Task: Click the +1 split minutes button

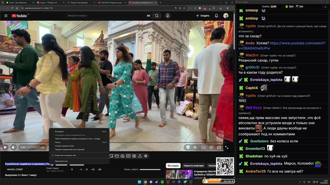Action: pyautogui.click(x=81, y=170)
